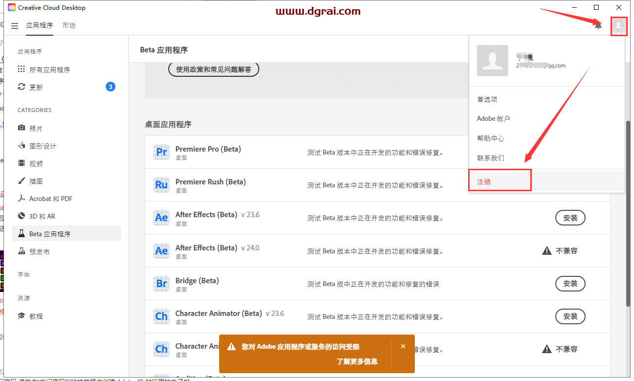Click 了解更多信息 link in notification
This screenshot has width=634, height=381.
click(x=357, y=361)
